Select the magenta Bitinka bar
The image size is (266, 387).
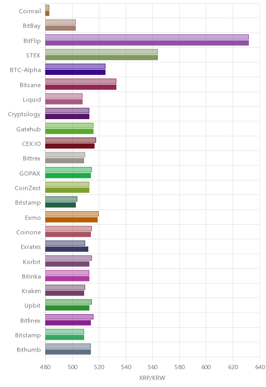point(68,279)
